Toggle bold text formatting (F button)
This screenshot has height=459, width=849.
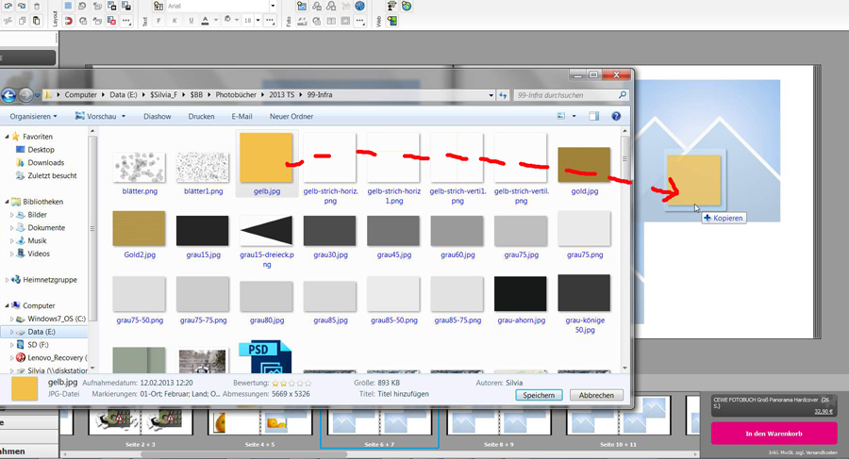[x=159, y=21]
